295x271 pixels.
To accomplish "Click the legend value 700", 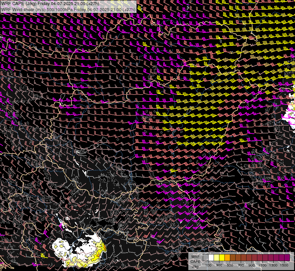I will click(x=241, y=265).
